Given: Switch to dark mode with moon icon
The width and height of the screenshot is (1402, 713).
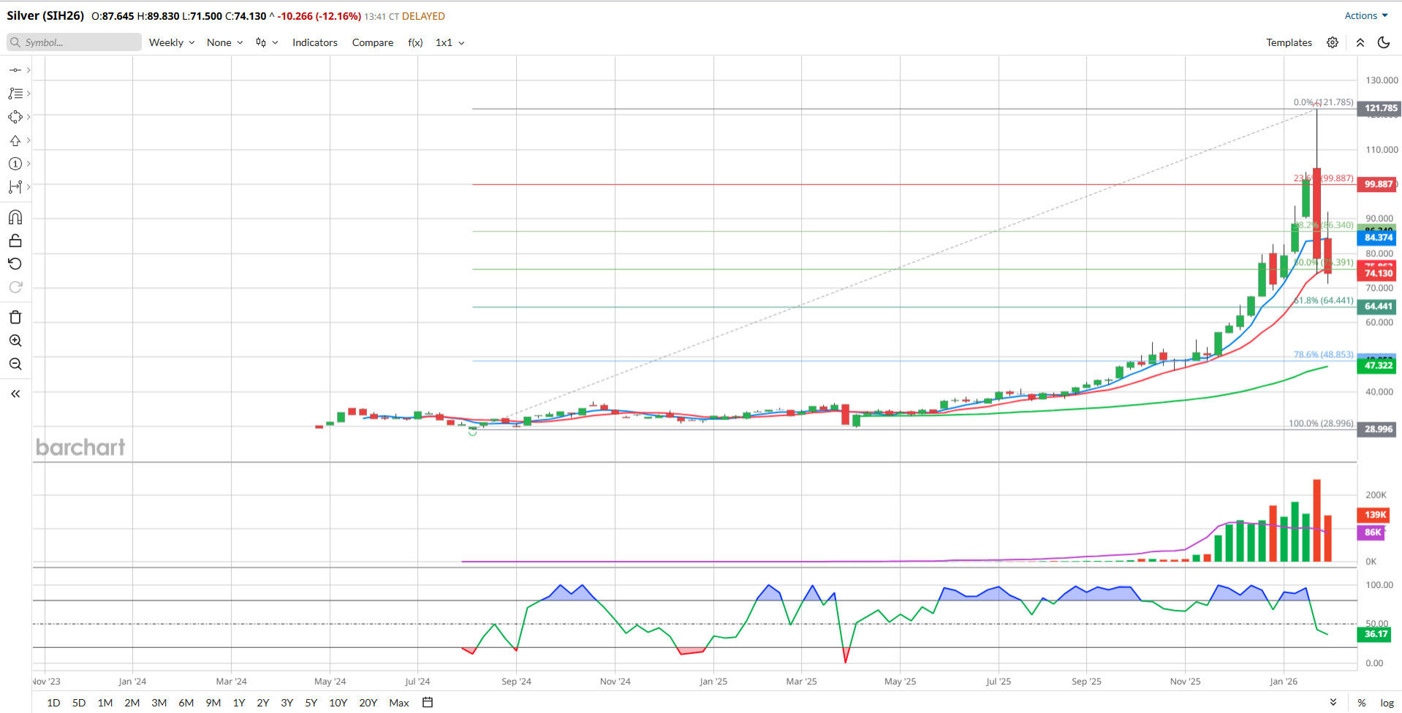Looking at the screenshot, I should coord(1384,42).
